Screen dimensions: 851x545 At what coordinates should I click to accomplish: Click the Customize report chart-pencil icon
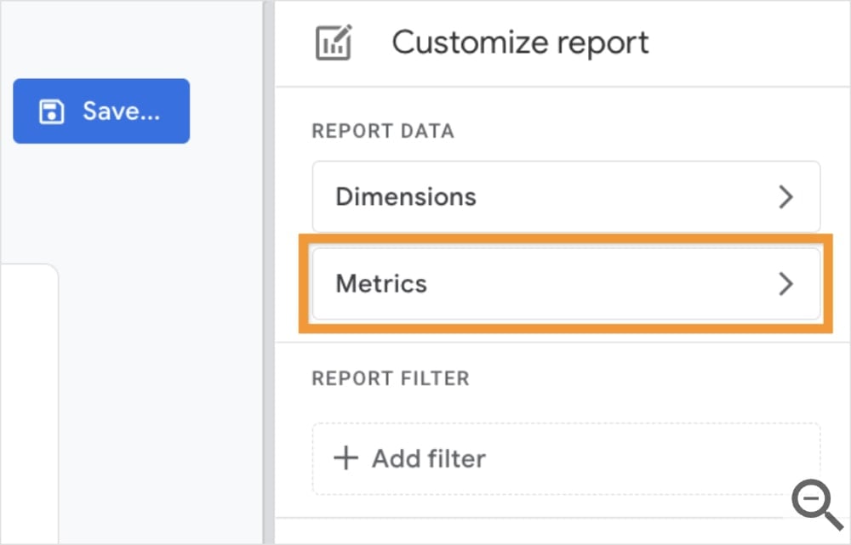point(334,41)
